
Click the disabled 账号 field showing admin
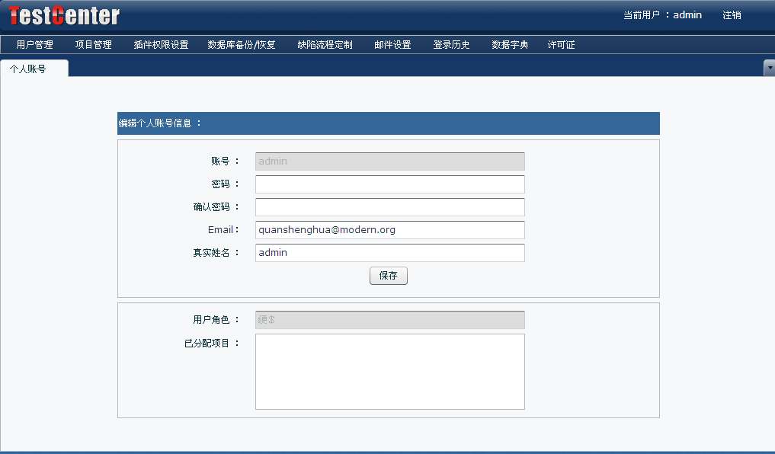tap(389, 161)
